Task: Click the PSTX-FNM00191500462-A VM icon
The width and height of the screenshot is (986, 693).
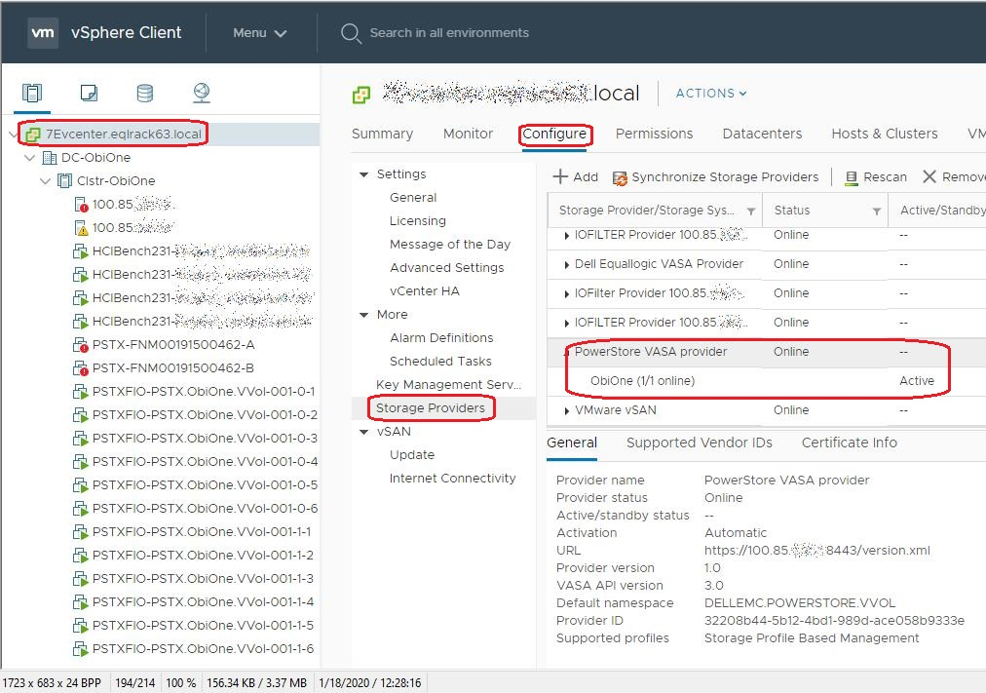Action: [81, 345]
